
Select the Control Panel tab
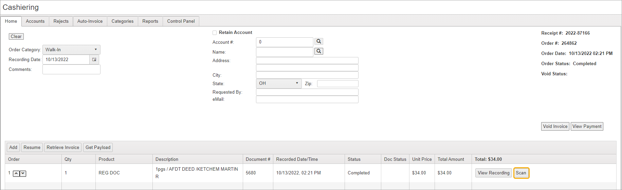click(181, 21)
